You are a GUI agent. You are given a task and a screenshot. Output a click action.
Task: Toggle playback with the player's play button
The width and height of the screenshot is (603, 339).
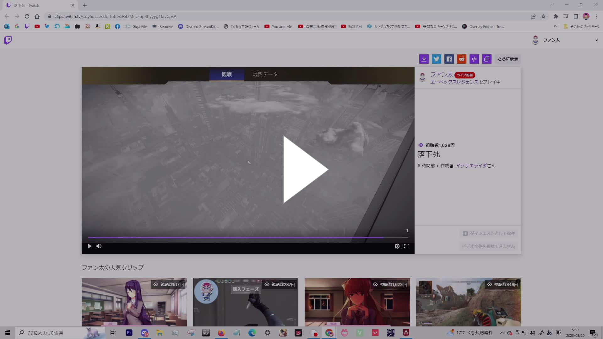(x=89, y=246)
